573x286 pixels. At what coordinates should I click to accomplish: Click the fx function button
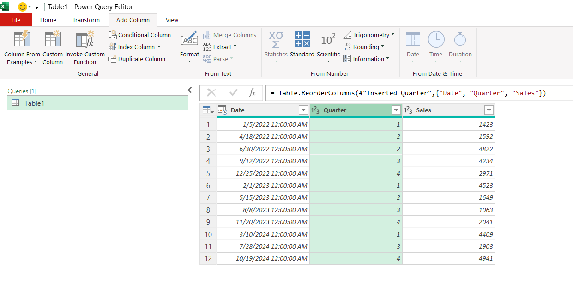[252, 92]
